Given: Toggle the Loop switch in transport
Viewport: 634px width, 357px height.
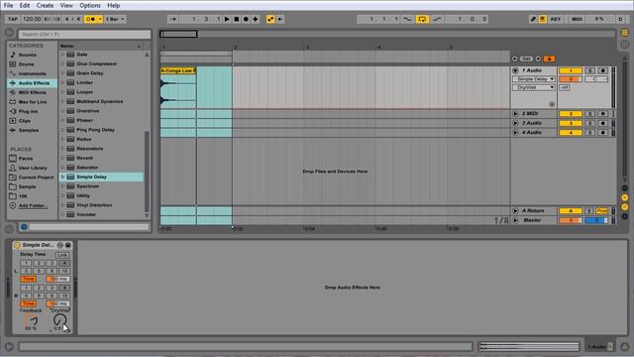Looking at the screenshot, I should [x=422, y=19].
